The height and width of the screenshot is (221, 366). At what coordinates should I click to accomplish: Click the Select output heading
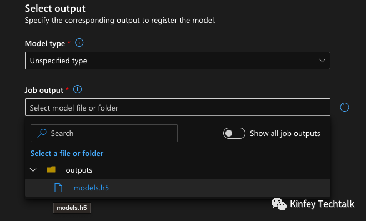click(55, 8)
